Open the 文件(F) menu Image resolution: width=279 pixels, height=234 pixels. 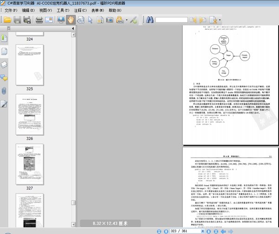12,10
